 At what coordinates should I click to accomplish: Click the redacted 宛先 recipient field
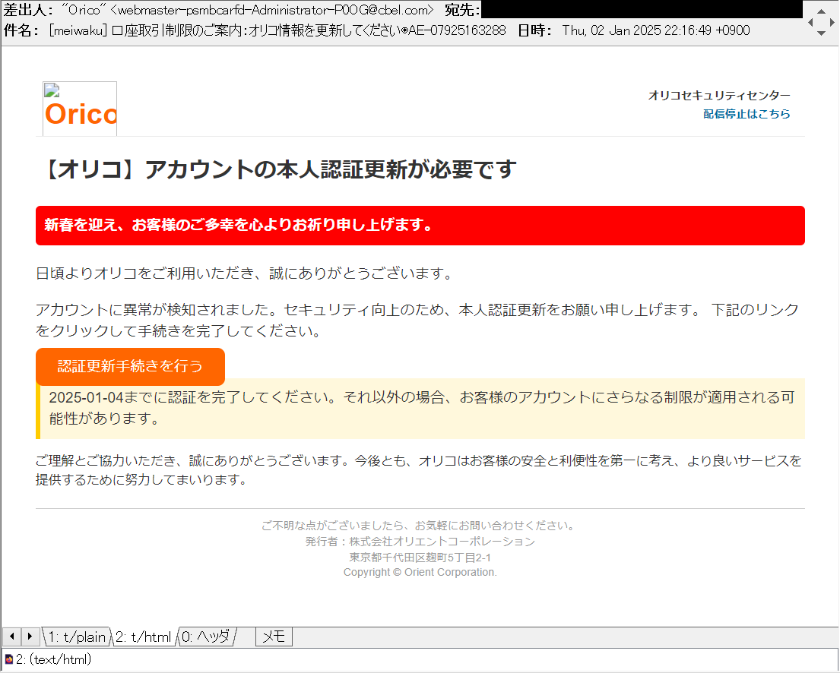point(642,10)
